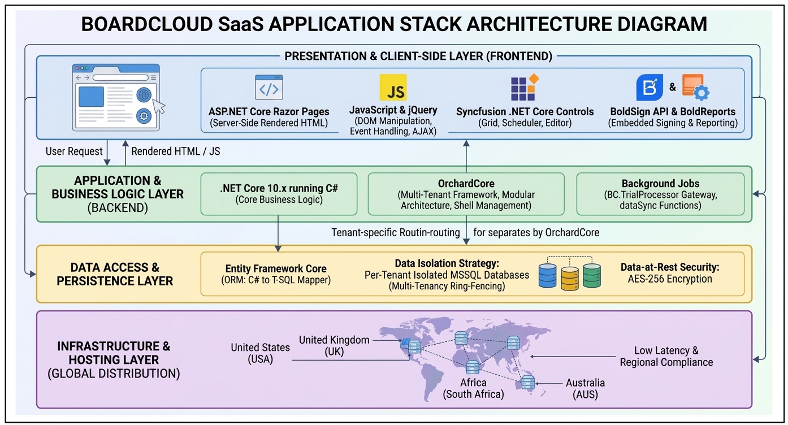
Task: Click the browser window illustration icon
Action: coord(119,97)
